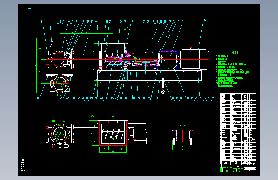Click the circular valve body in main view

point(60,59)
